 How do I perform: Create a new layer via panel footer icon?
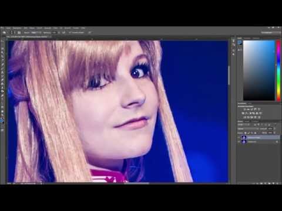274,183
